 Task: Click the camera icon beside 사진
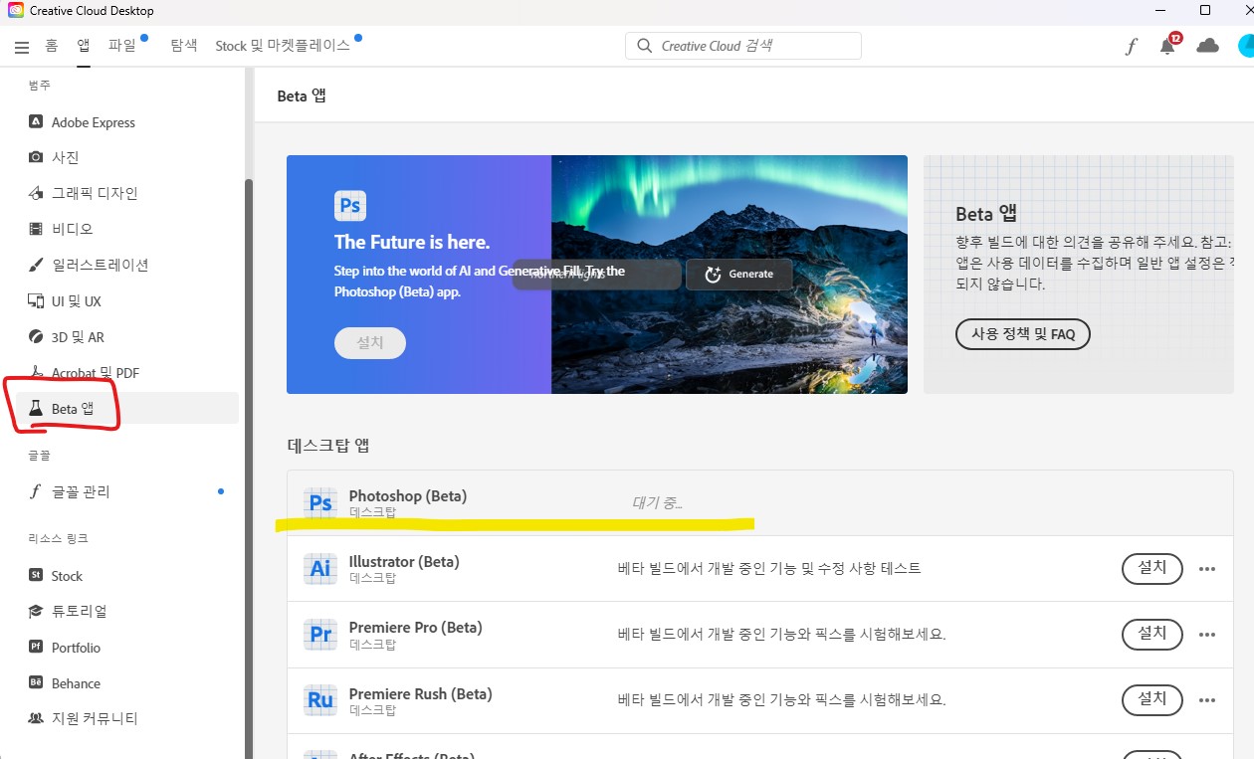coord(36,157)
